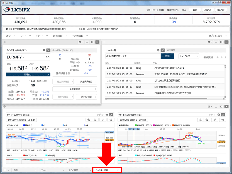232x174 pixels.
Task: Expand the 両建あり dropdown
Action: coord(28,74)
